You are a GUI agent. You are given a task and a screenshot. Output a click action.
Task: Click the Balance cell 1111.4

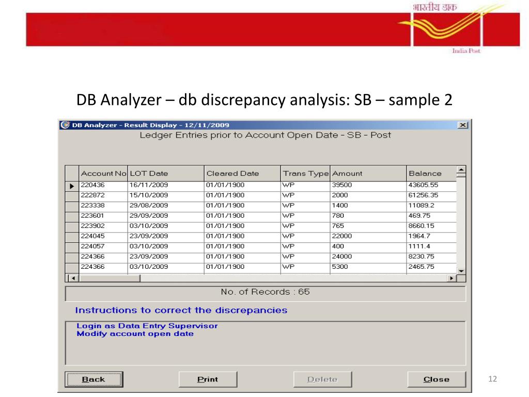[x=431, y=247]
